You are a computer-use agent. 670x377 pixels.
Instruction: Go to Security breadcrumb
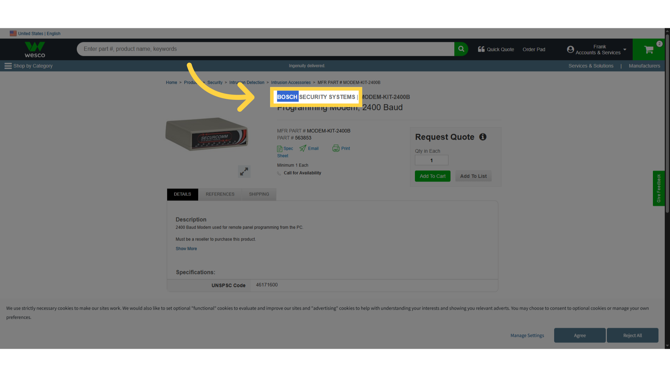pos(215,83)
